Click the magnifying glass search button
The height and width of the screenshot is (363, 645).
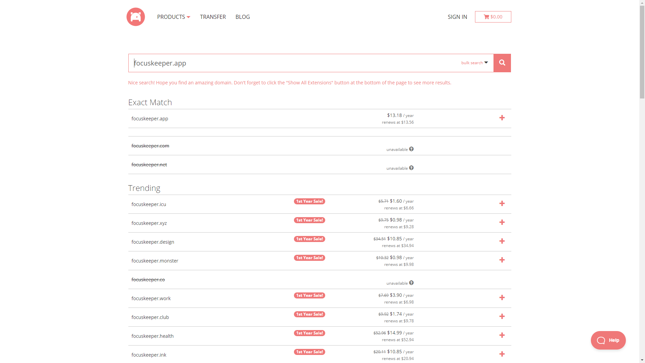pyautogui.click(x=502, y=63)
